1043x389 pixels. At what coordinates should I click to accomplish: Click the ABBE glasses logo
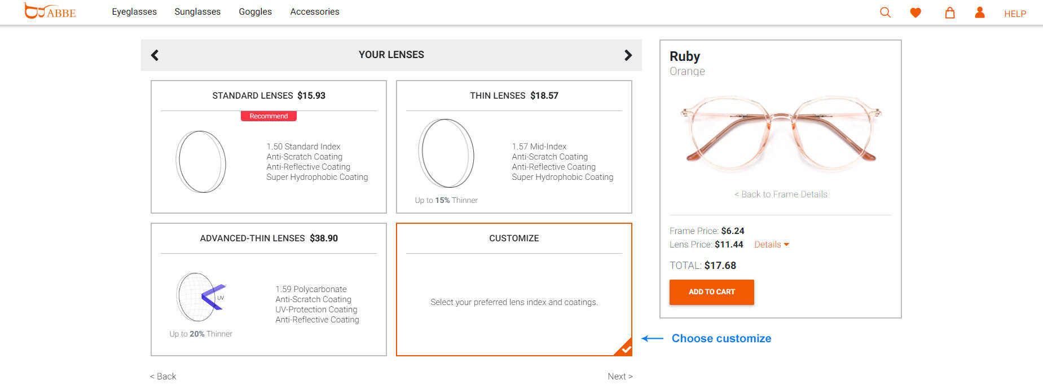[50, 11]
